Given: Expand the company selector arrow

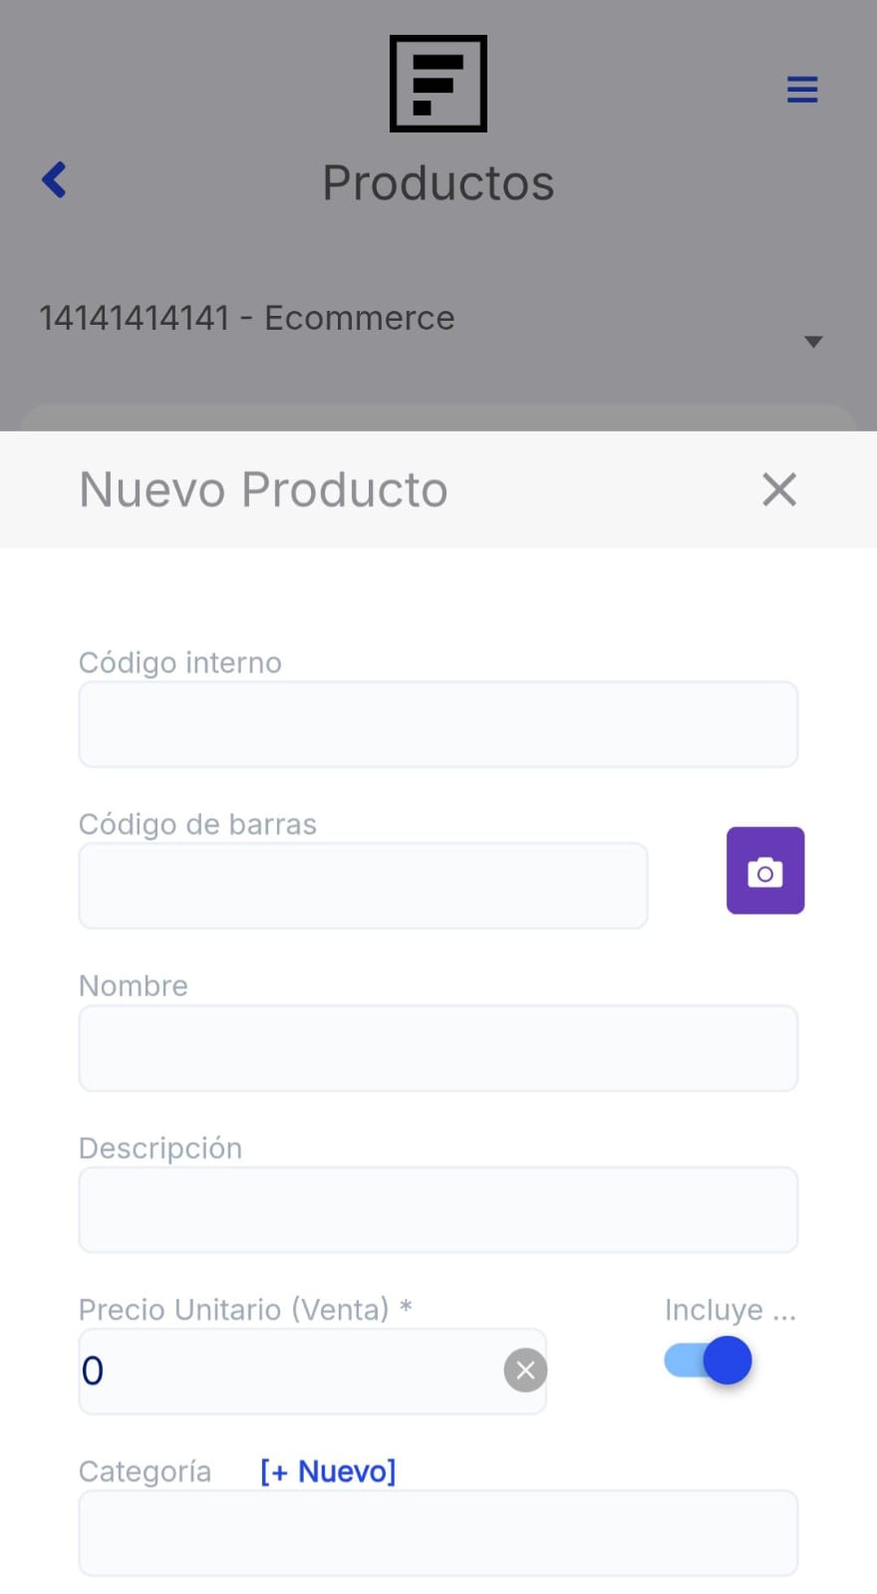Looking at the screenshot, I should (x=813, y=342).
